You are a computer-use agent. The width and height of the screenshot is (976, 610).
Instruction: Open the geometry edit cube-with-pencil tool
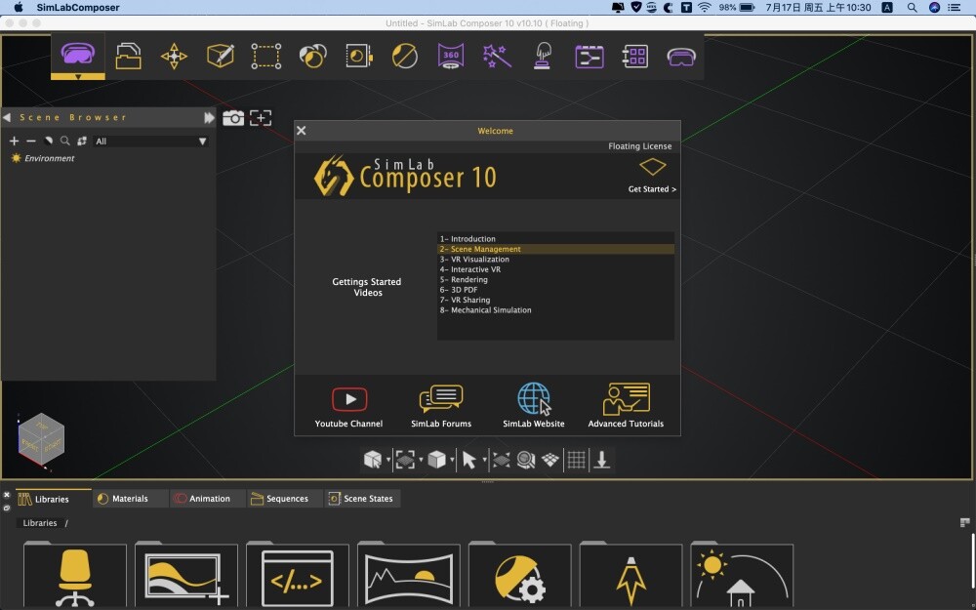coord(221,56)
